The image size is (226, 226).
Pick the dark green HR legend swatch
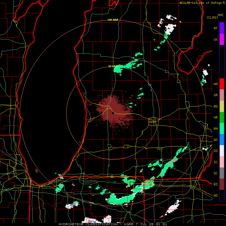(x=222, y=117)
